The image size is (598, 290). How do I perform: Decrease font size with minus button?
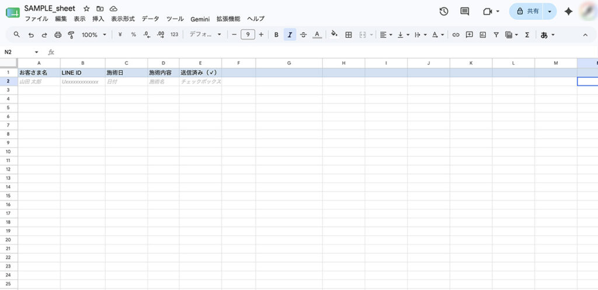click(x=234, y=34)
